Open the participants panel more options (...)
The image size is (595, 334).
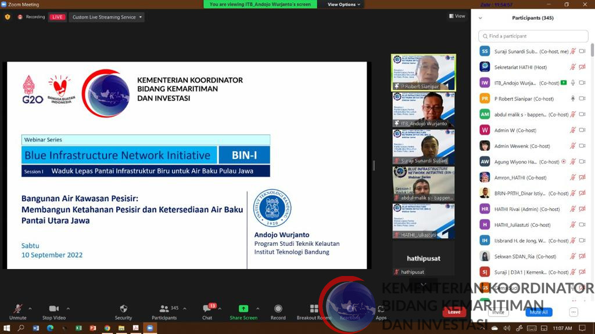point(574,312)
